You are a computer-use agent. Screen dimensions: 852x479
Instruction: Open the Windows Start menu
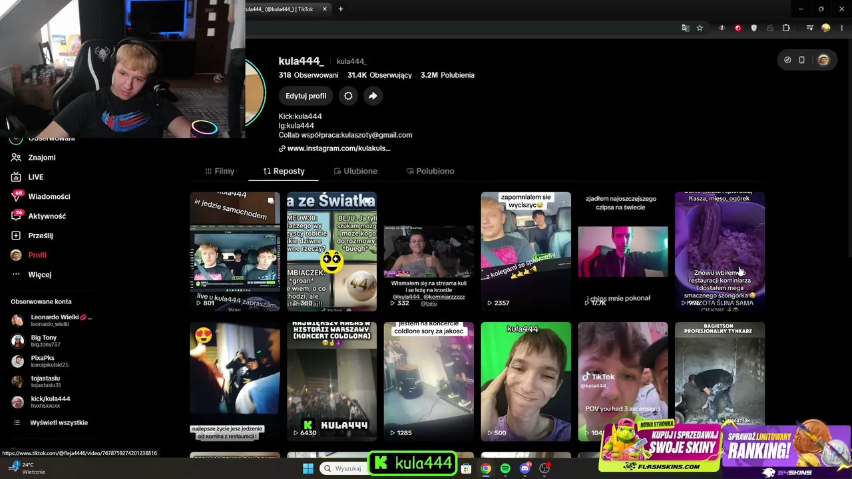click(308, 468)
